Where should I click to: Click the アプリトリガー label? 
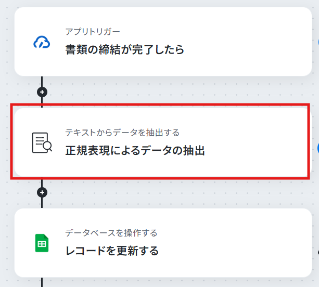click(x=93, y=32)
